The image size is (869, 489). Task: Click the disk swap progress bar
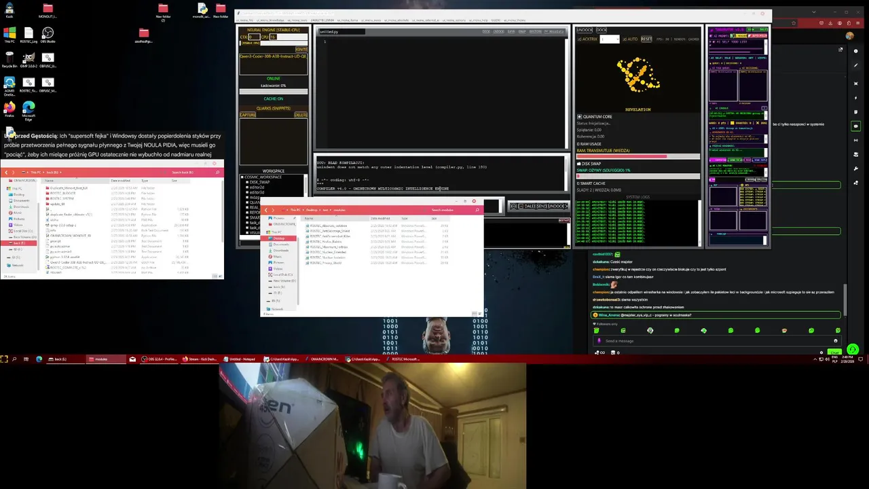(x=638, y=176)
